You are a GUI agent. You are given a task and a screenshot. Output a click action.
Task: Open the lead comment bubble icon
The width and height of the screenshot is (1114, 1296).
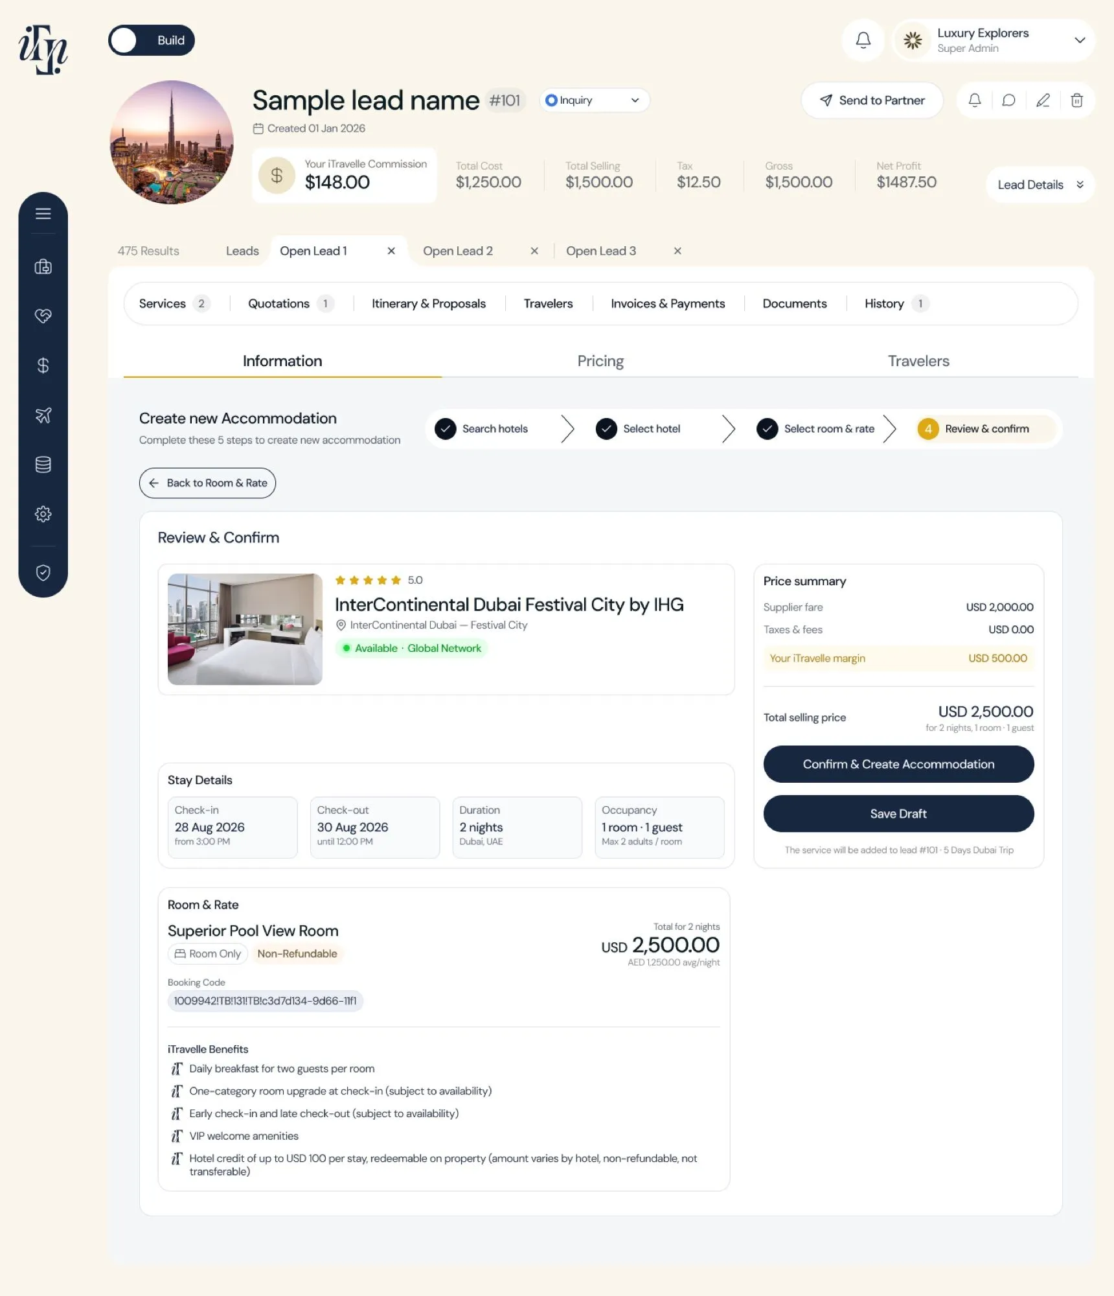pyautogui.click(x=1008, y=100)
